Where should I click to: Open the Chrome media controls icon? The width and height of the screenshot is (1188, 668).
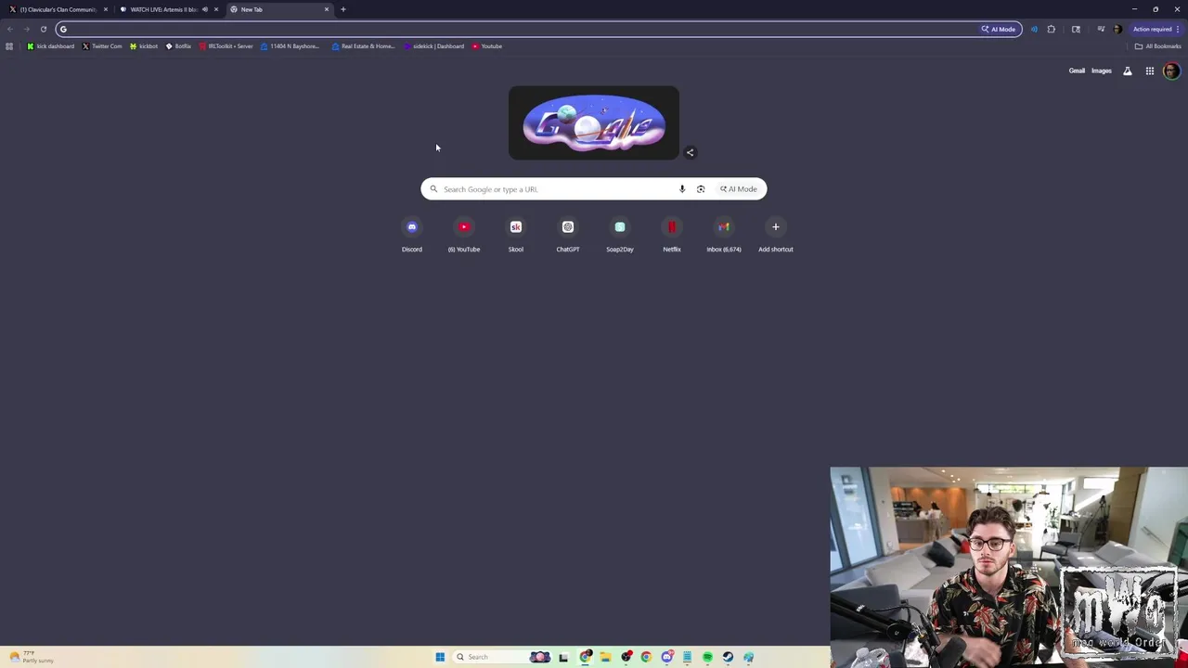pyautogui.click(x=1102, y=29)
